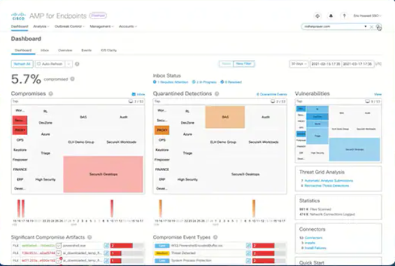Switch to the Events tab
The image size is (395, 266).
87,50
